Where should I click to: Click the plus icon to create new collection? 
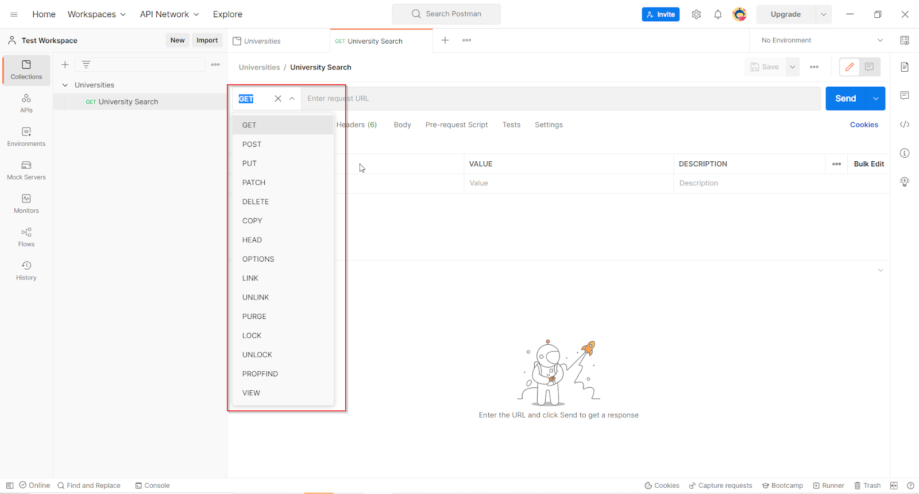(65, 65)
